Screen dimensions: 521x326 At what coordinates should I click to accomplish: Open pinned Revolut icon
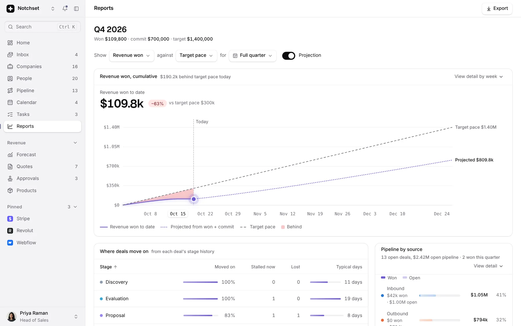pyautogui.click(x=10, y=230)
